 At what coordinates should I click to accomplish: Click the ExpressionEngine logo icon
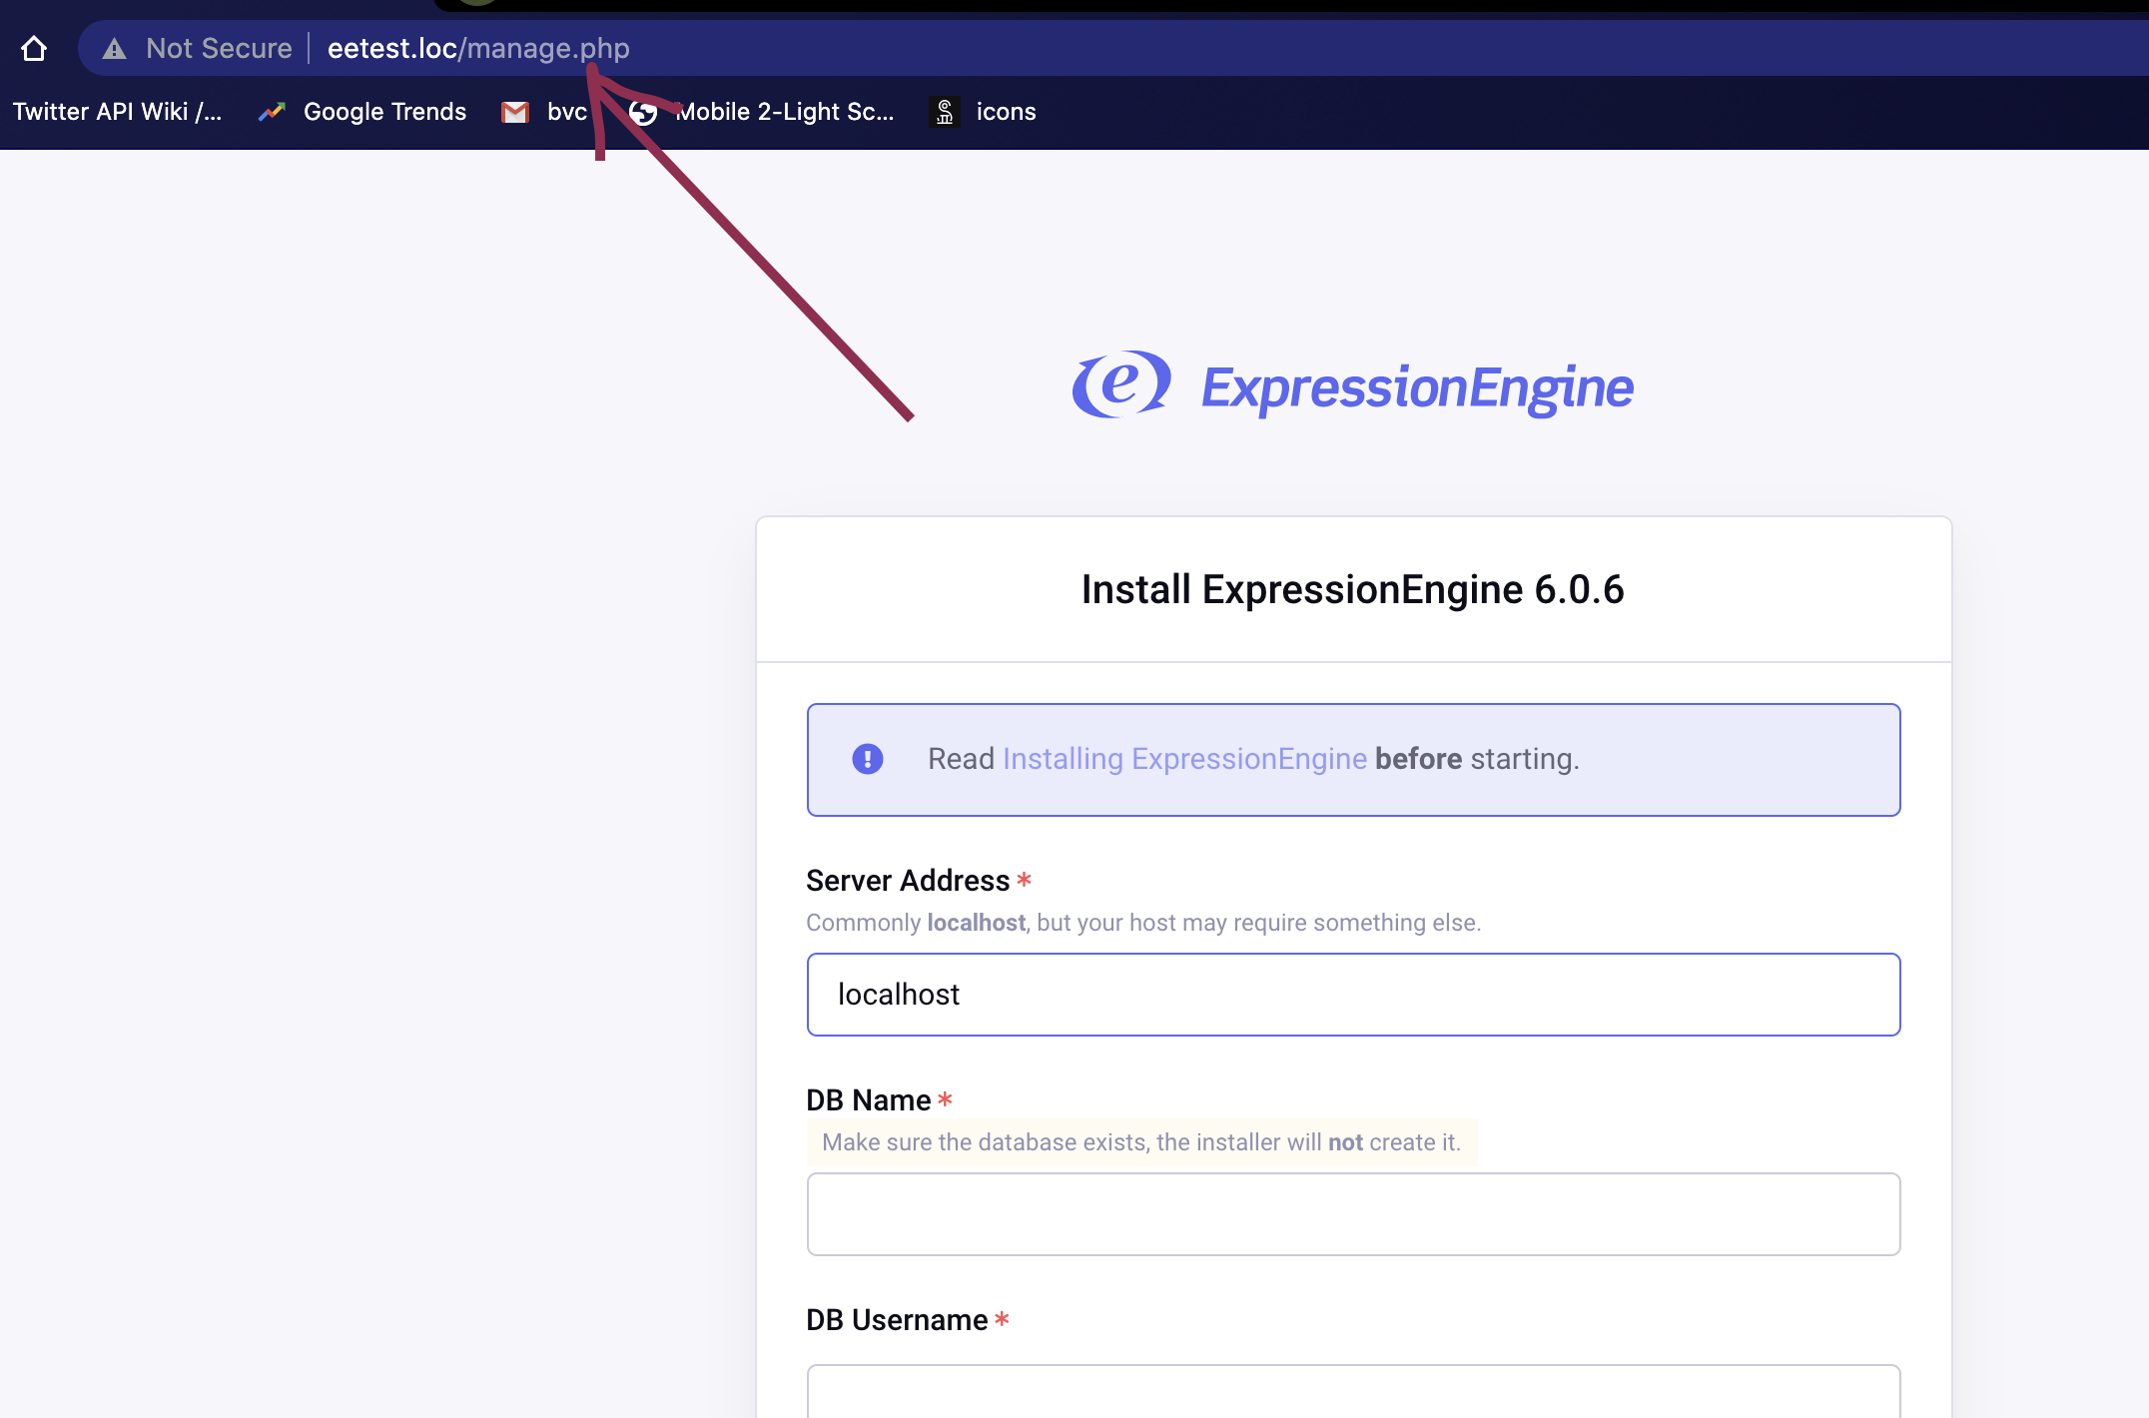click(1120, 384)
